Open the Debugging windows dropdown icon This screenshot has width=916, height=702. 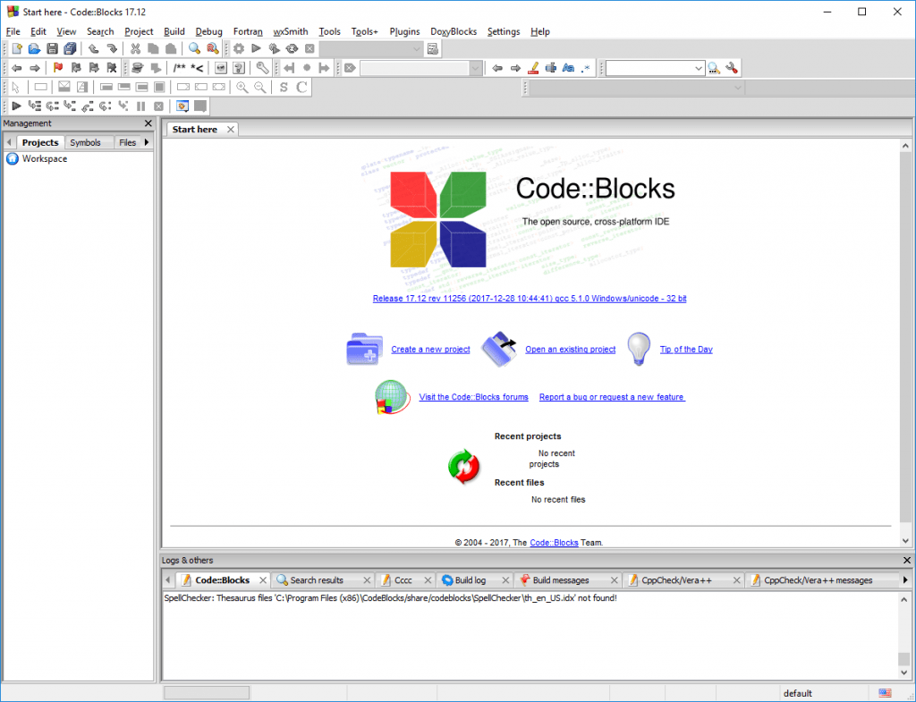pyautogui.click(x=182, y=106)
